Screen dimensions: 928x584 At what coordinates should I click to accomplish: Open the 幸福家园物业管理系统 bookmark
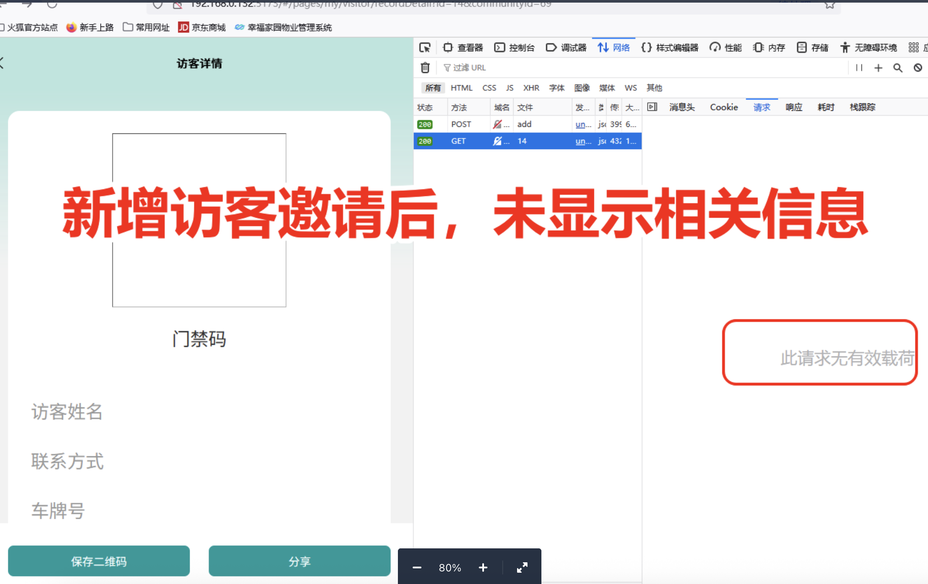[x=283, y=27]
